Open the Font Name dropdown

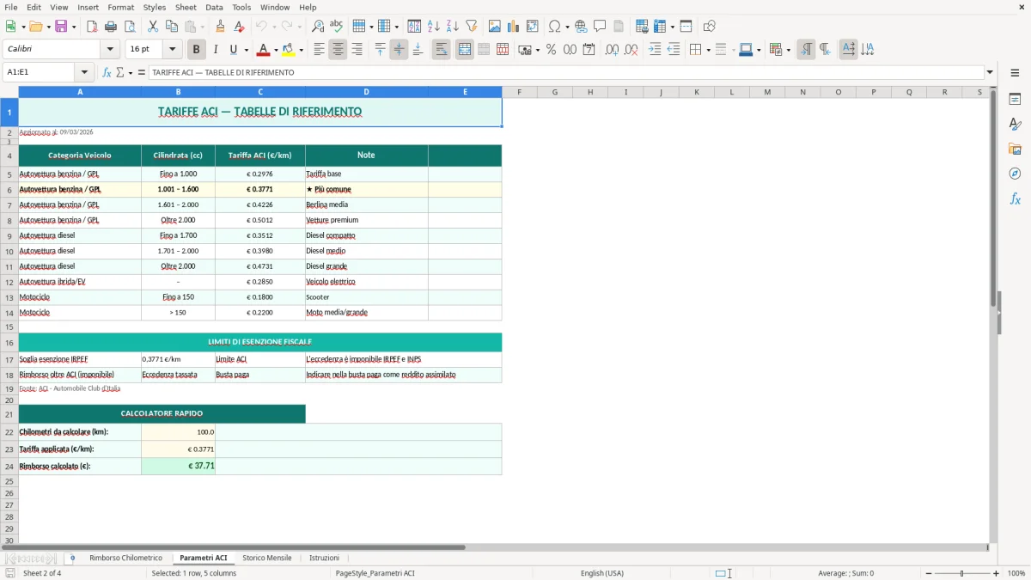click(109, 50)
